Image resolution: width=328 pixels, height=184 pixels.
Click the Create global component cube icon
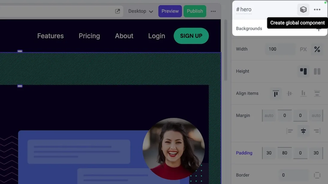[303, 10]
